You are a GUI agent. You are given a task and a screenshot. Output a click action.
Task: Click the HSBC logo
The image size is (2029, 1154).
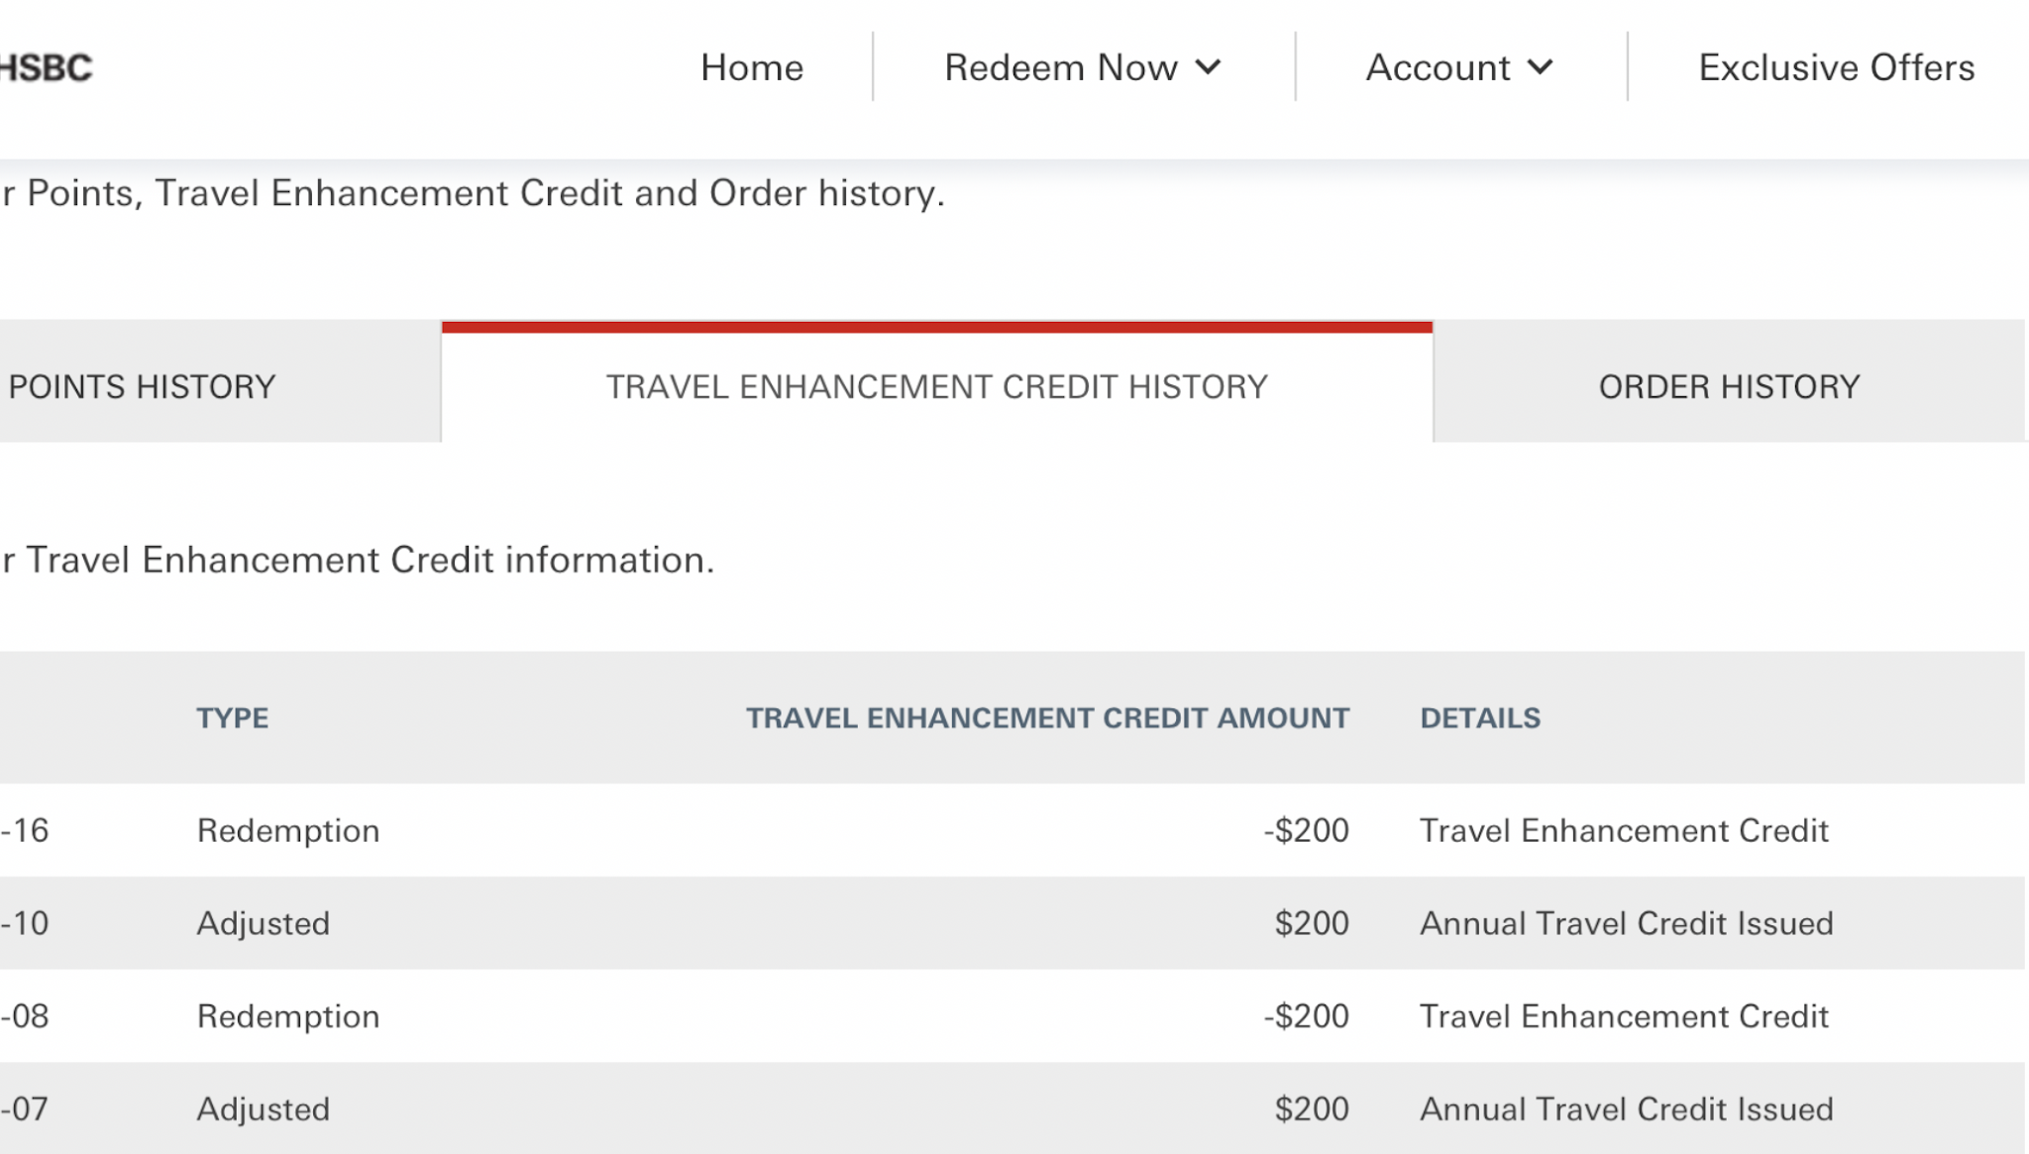pos(46,67)
